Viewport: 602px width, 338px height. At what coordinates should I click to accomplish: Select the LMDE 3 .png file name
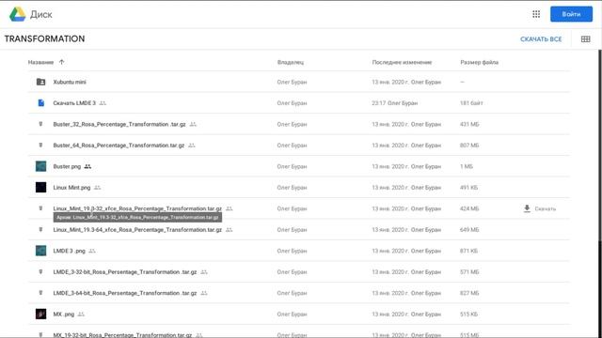69,251
